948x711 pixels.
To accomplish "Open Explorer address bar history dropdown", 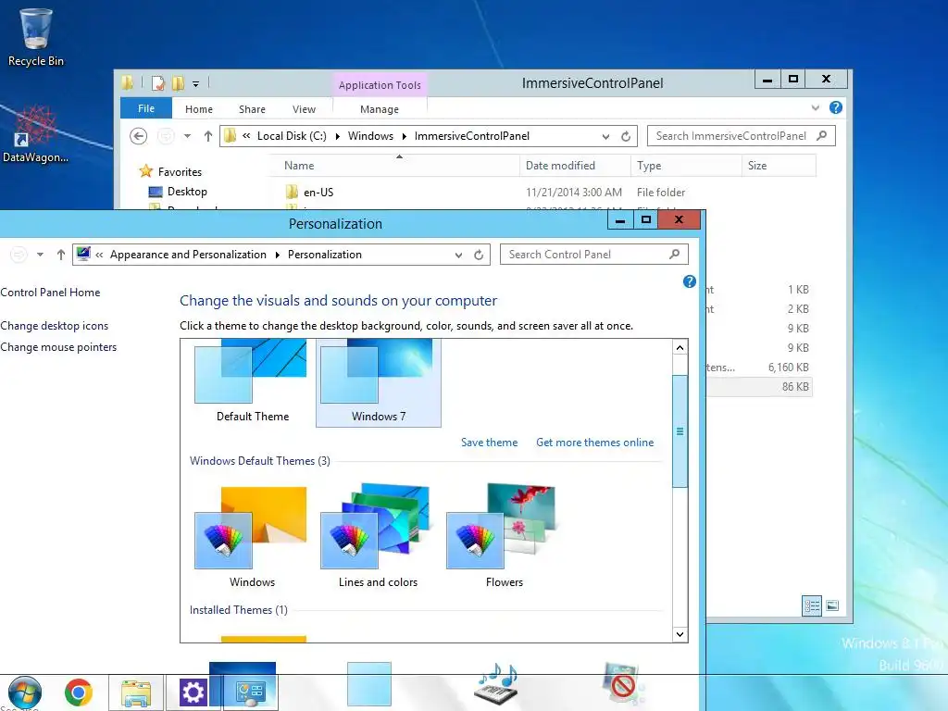I will 605,137.
